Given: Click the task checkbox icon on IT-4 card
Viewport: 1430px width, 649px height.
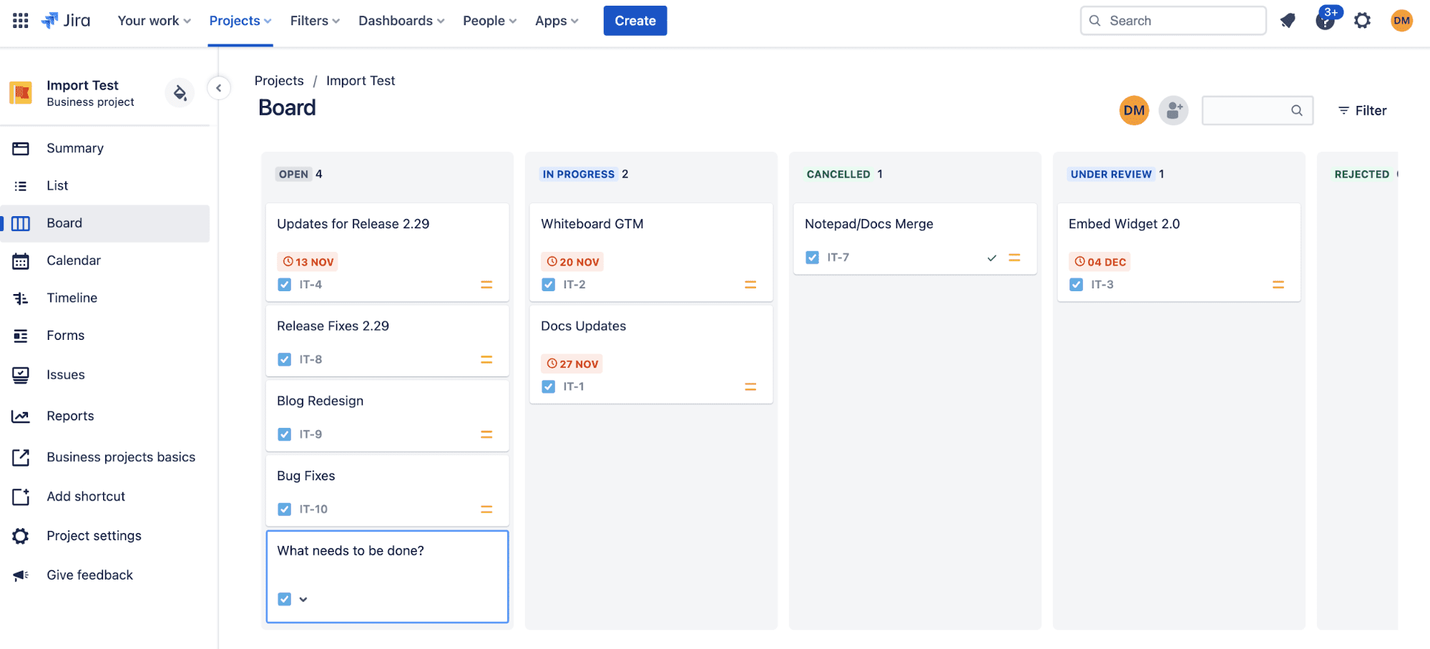Looking at the screenshot, I should 285,285.
